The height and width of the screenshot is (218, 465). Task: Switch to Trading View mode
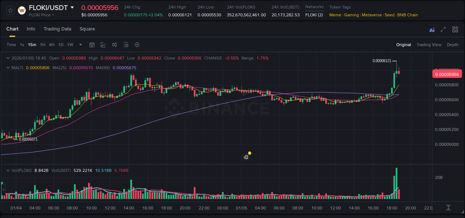pos(429,45)
